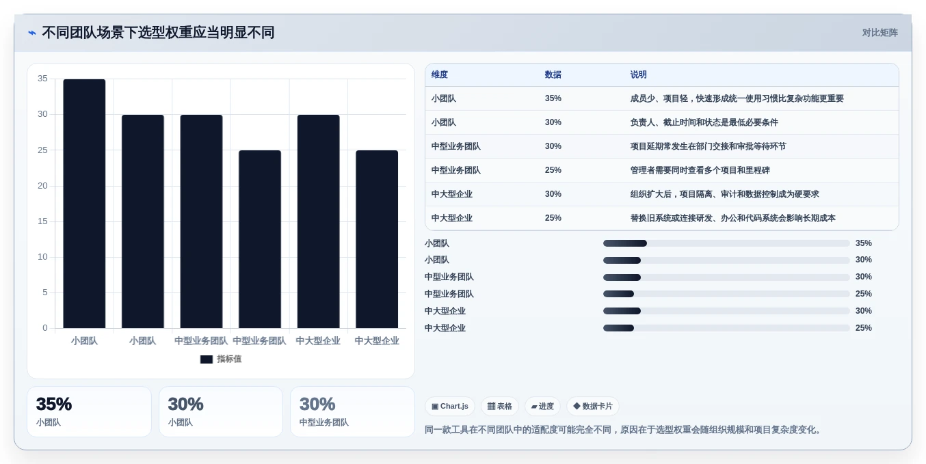Click the y-axis tick label 15
Viewport: 926px width, 464px height.
42,221
